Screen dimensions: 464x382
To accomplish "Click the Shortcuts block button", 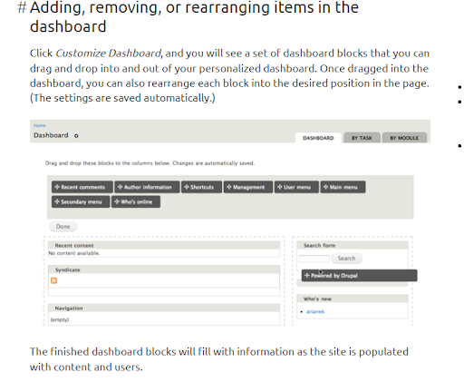I will [x=201, y=187].
